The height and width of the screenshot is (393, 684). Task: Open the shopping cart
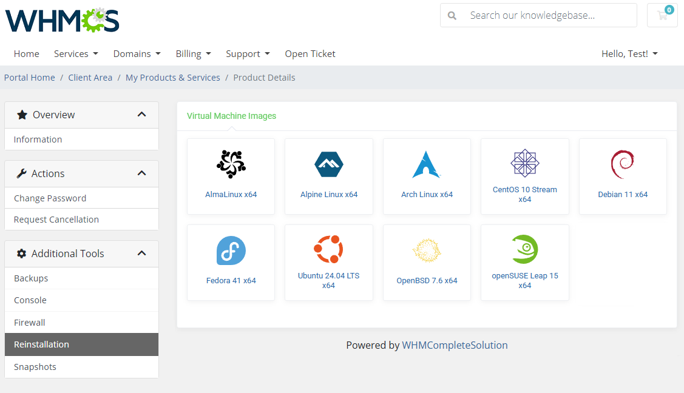coord(662,15)
